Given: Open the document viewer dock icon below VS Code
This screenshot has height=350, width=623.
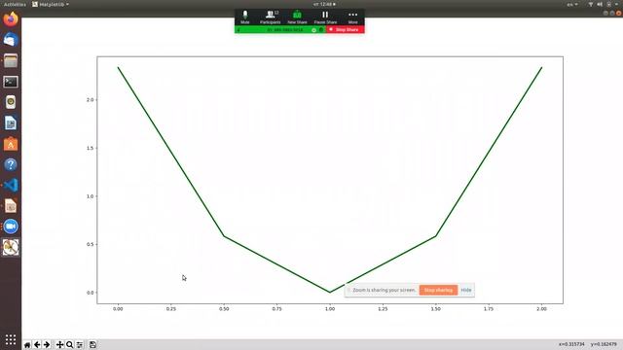Looking at the screenshot, I should 11,206.
